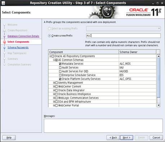This screenshot has width=165, height=142.
Task: Collapse AS Common Schemas node
Action: point(54,60)
